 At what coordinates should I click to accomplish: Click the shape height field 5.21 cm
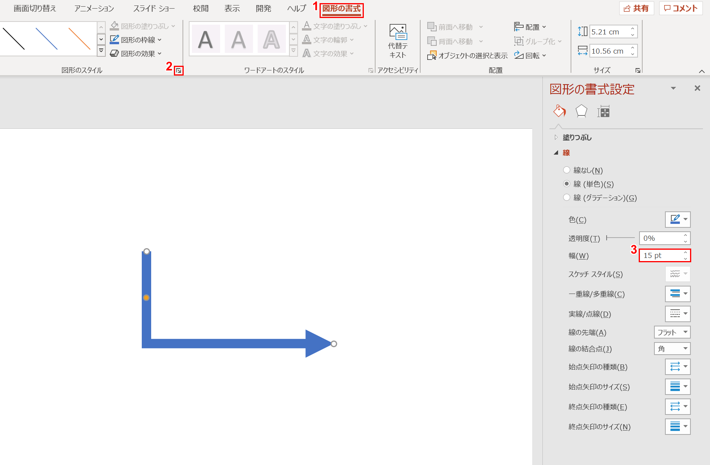point(609,32)
